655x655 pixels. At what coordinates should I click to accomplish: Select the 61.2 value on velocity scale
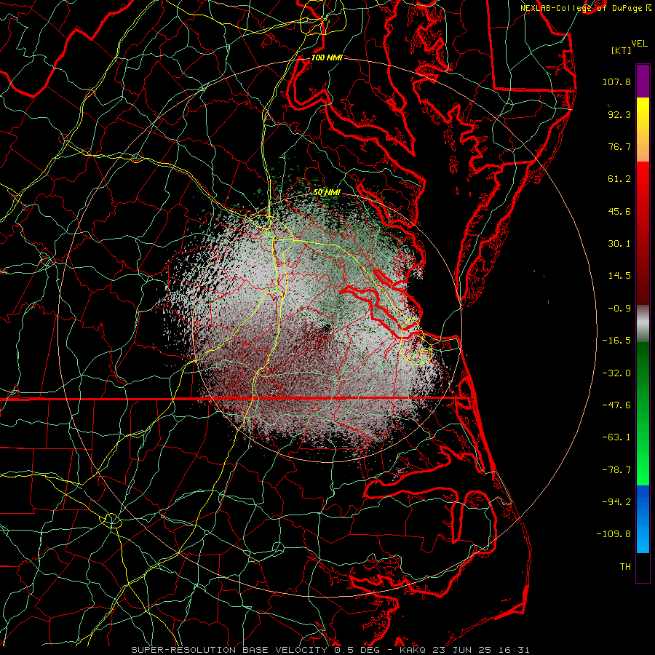coord(619,179)
